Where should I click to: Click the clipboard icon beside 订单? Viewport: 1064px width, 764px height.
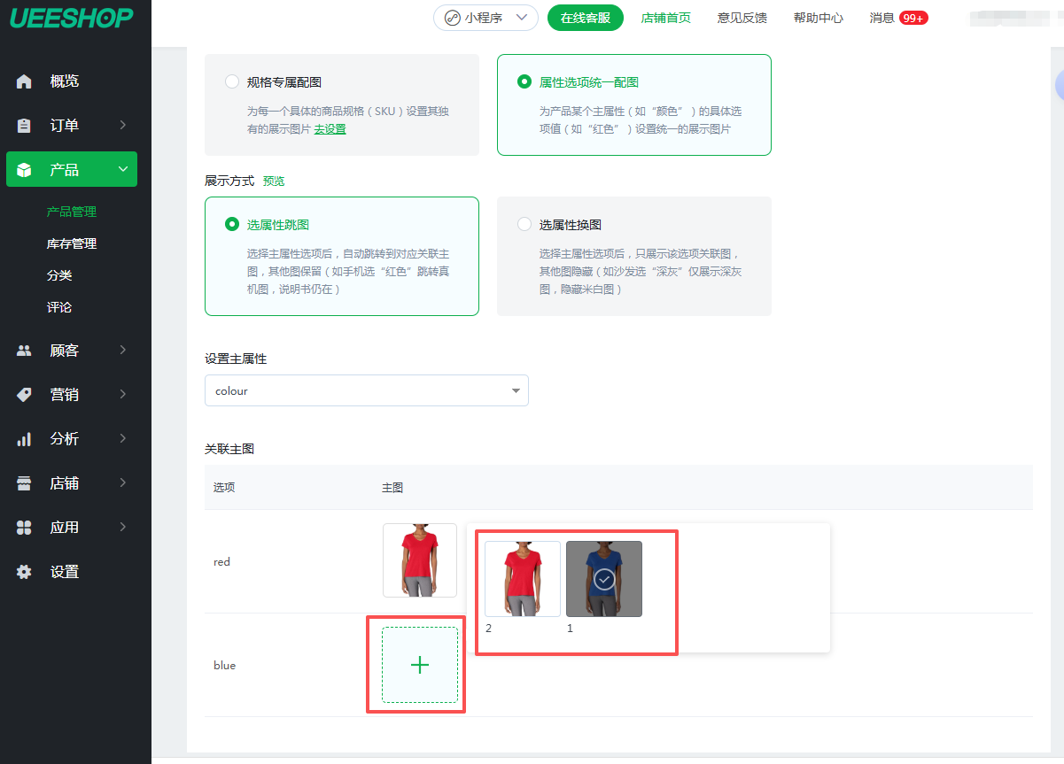click(x=25, y=126)
